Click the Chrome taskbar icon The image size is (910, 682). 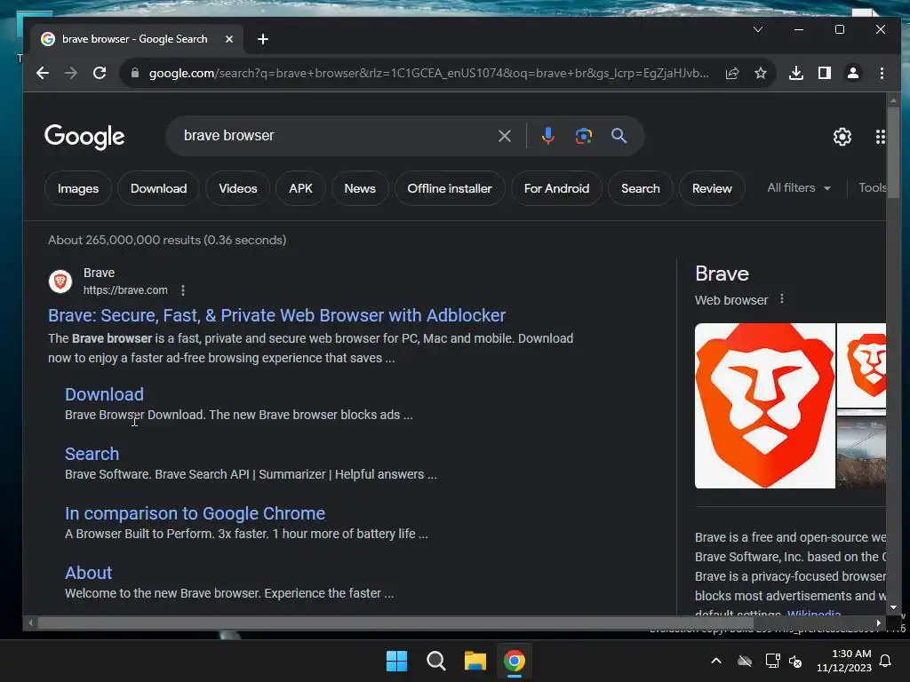coord(515,661)
